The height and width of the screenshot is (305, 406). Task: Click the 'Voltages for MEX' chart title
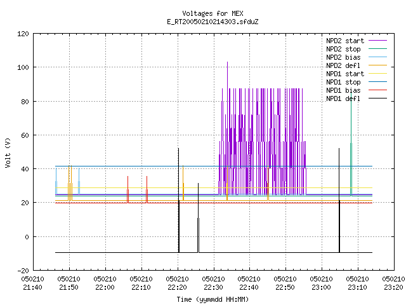[213, 13]
